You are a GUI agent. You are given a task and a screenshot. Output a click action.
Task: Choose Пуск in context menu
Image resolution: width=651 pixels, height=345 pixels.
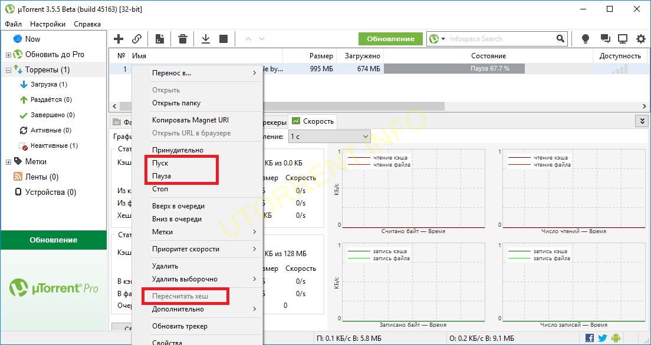pos(197,164)
